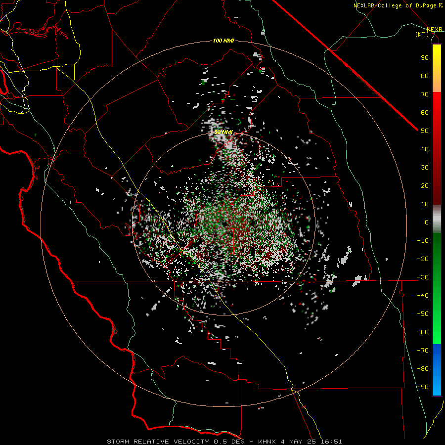Click the 0 value on velocity scale
Image resolution: width=445 pixels, height=445 pixels.
pyautogui.click(x=427, y=222)
